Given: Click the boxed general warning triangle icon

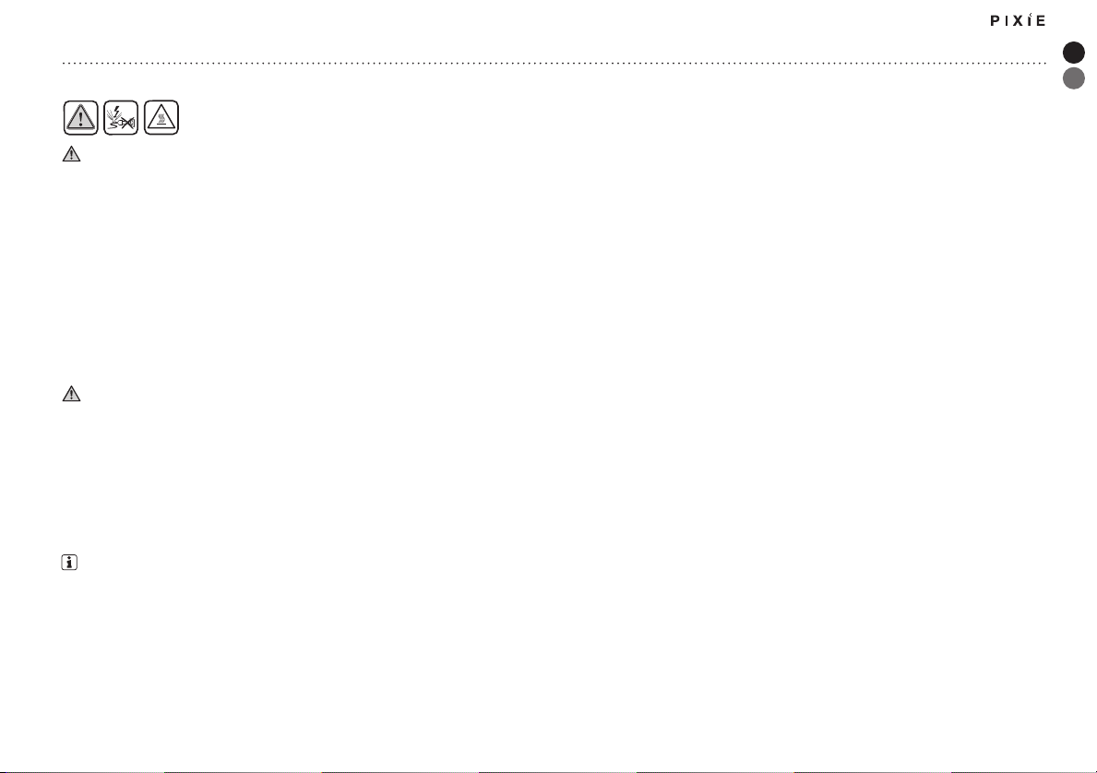Looking at the screenshot, I should 81,117.
